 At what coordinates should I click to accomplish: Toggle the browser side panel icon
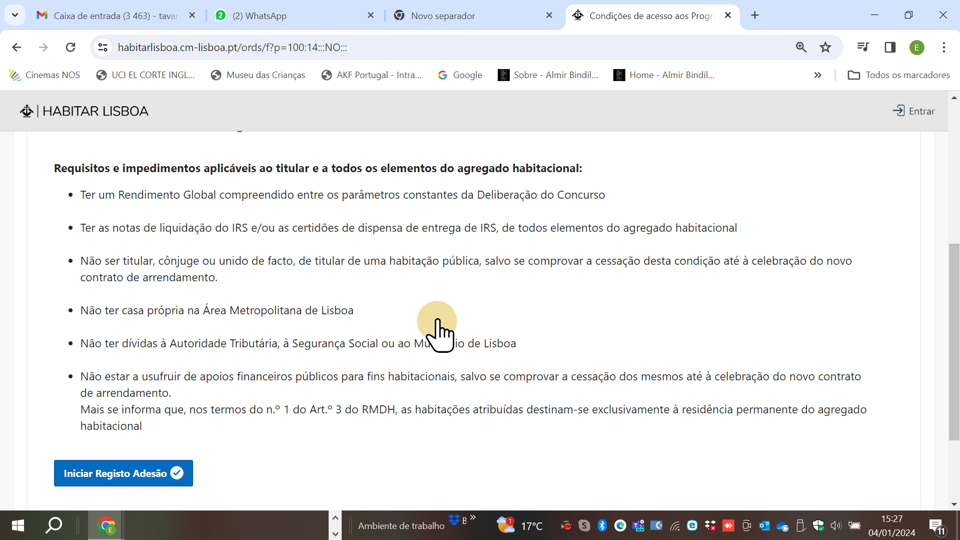(x=890, y=48)
